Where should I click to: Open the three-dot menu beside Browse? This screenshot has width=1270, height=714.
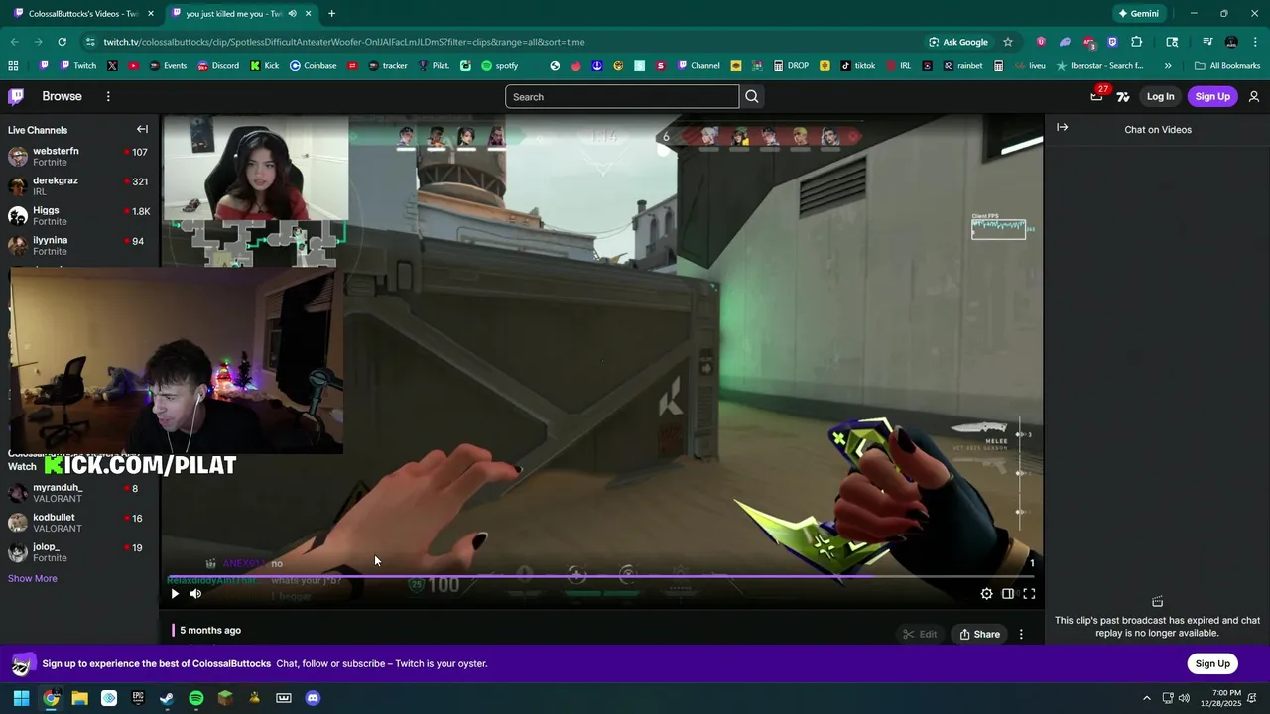[108, 96]
